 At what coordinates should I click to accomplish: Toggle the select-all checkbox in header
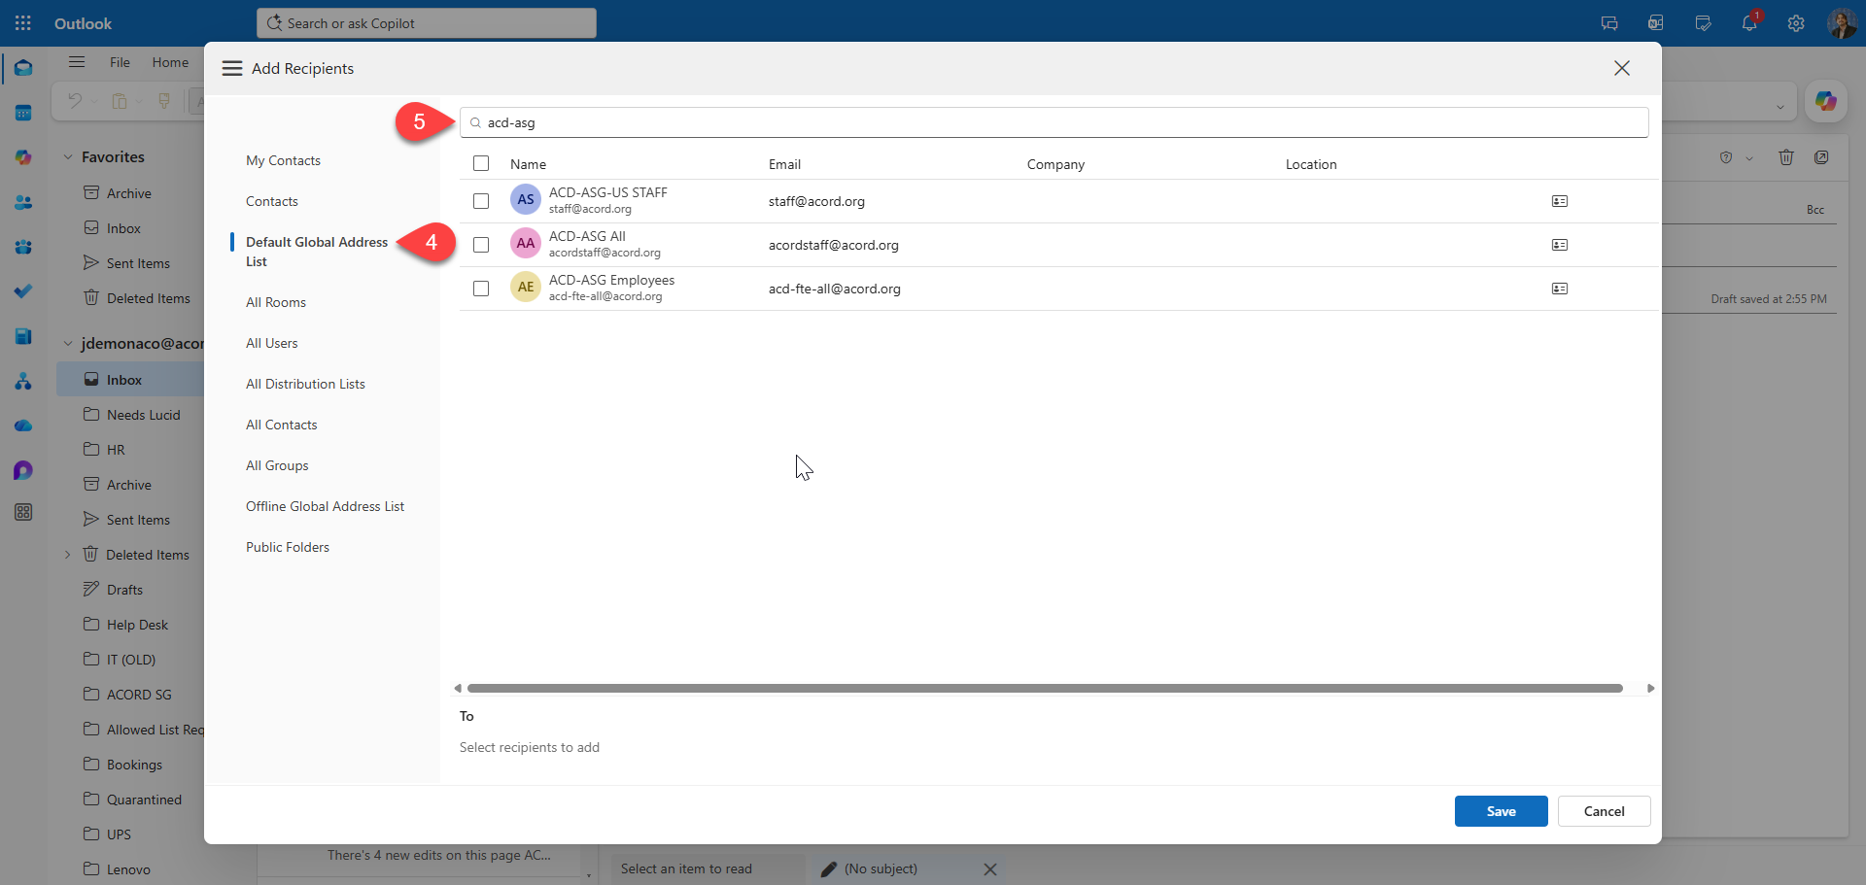pos(481,163)
